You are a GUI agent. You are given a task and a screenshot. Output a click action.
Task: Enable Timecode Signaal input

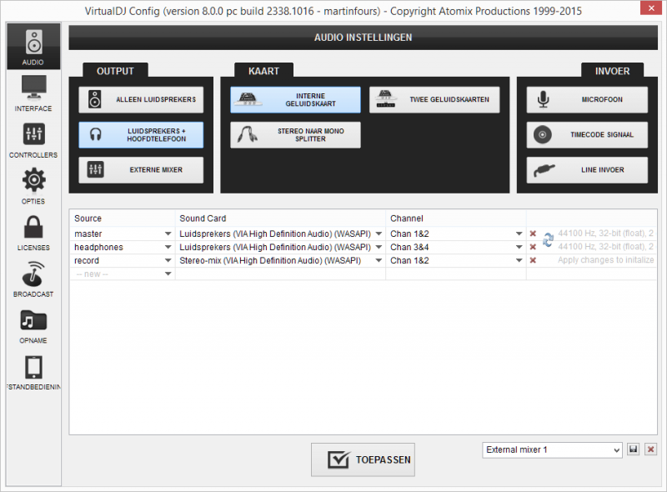click(587, 135)
